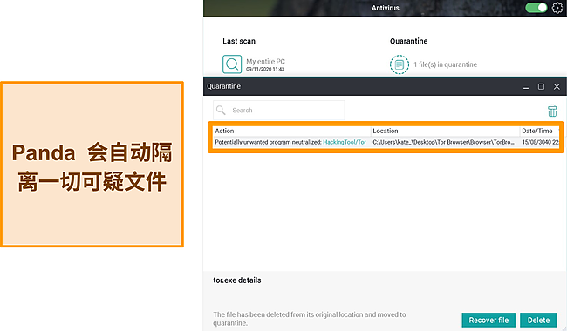Click '1 file(s) in quarantine' text
This screenshot has height=331, width=567.
(445, 64)
